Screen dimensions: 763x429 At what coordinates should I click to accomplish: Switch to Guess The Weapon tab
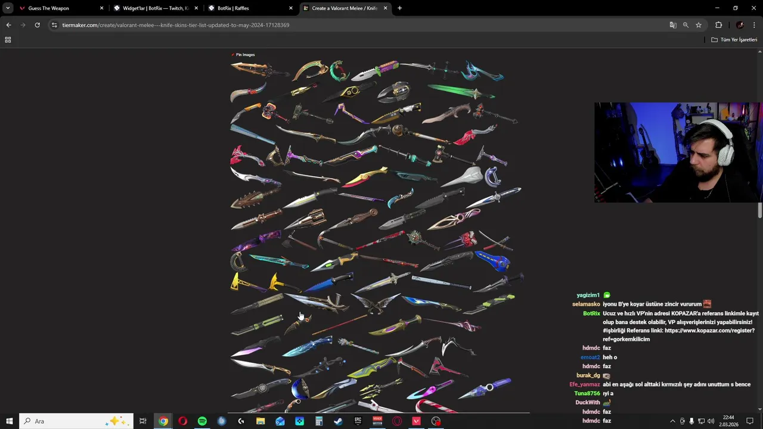tap(62, 8)
